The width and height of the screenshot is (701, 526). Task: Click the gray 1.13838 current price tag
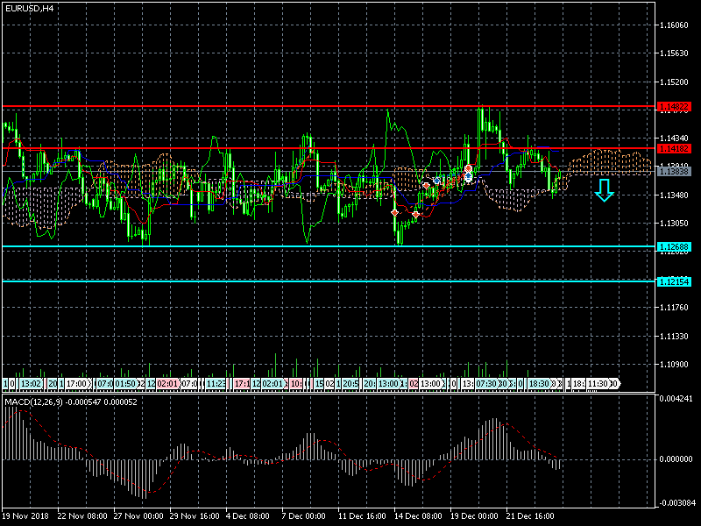pyautogui.click(x=674, y=172)
